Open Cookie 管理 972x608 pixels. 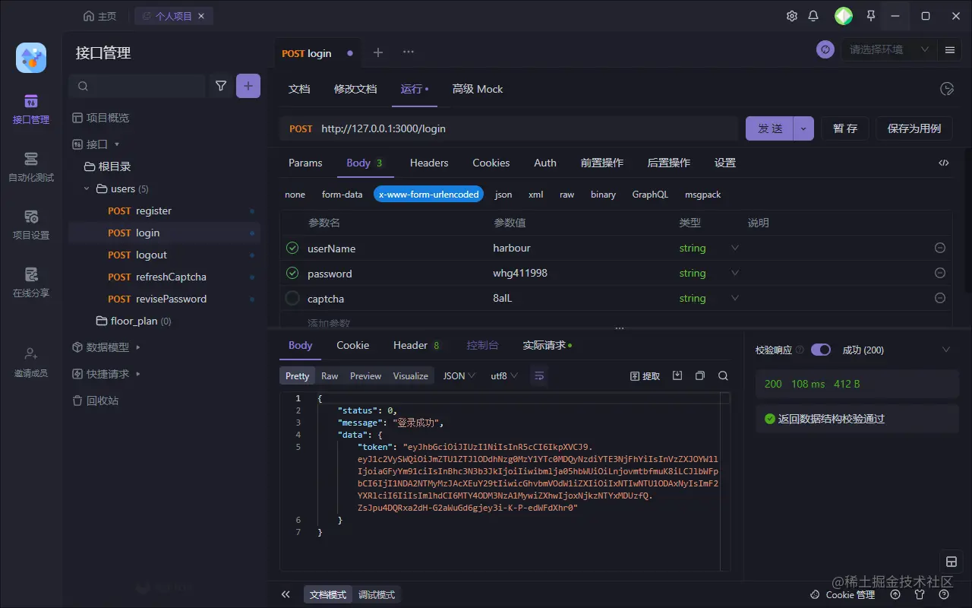pyautogui.click(x=843, y=594)
